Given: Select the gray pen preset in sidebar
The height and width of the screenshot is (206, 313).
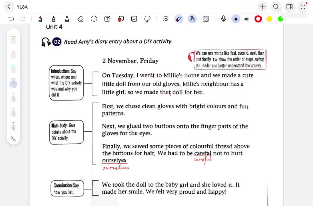Looking at the screenshot, I should pyautogui.click(x=13, y=98).
